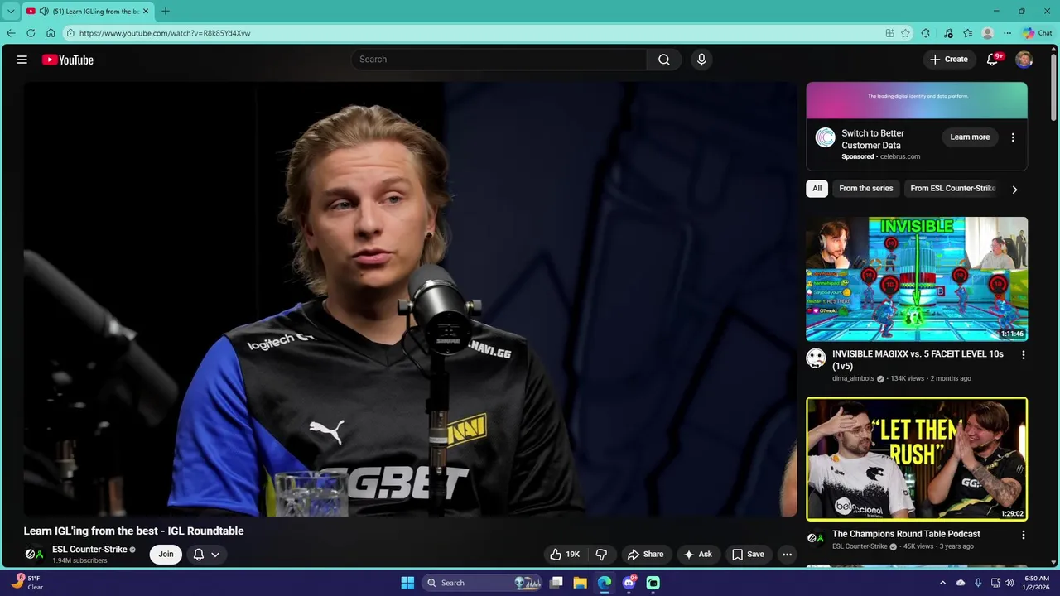The image size is (1060, 596).
Task: Open Windows Start menu
Action: (407, 583)
